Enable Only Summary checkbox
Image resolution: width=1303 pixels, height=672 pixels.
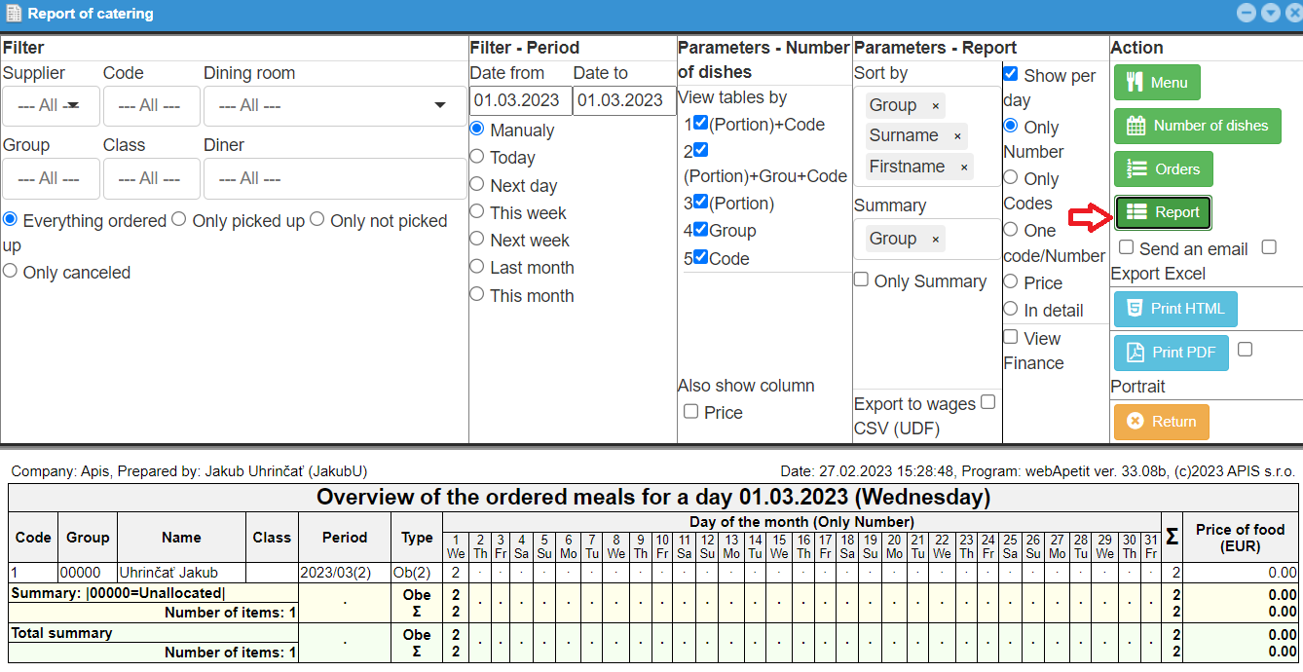862,280
